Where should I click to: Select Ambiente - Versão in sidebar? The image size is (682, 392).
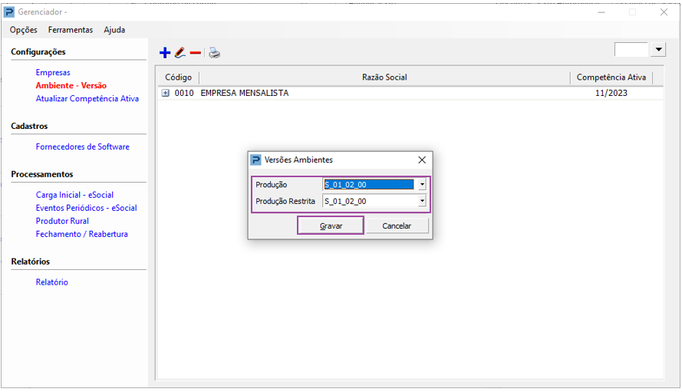71,85
